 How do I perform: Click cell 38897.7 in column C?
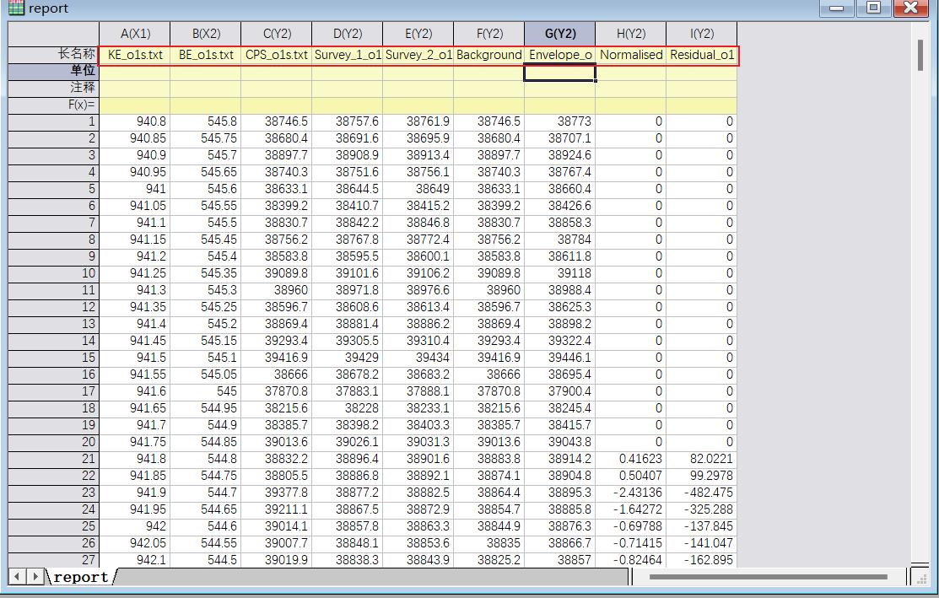pyautogui.click(x=276, y=156)
